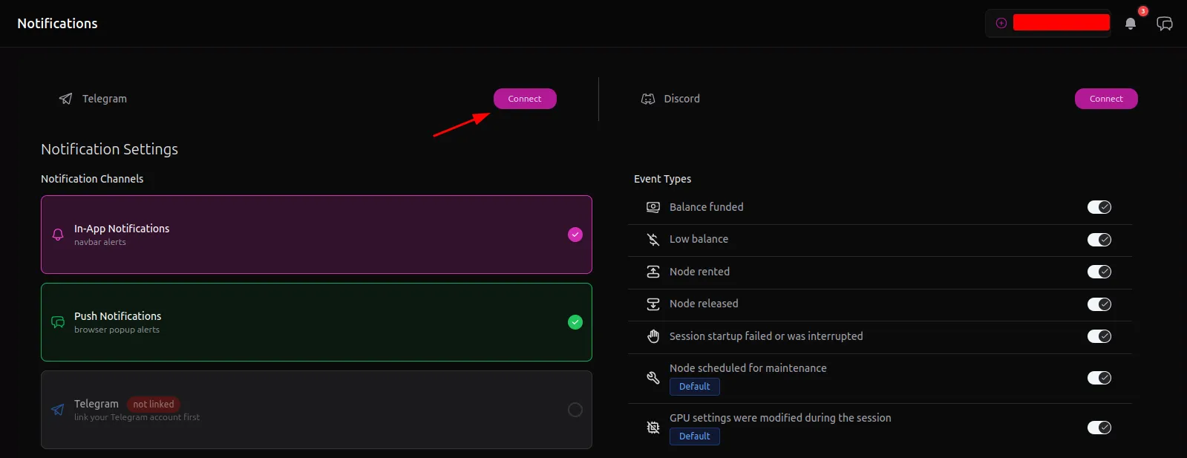The height and width of the screenshot is (458, 1187).
Task: Open the chat messages icon
Action: pyautogui.click(x=1165, y=24)
